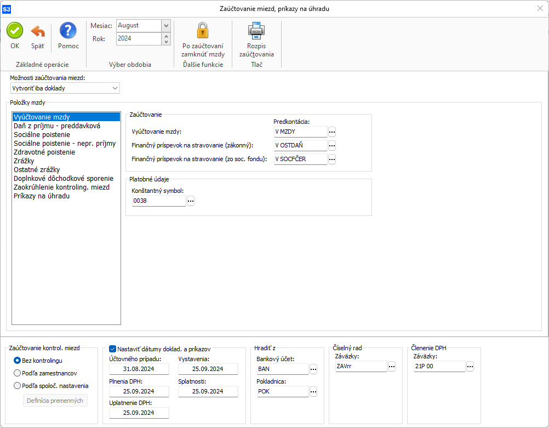549x428 pixels.
Task: Click the 'Vystavenia' date field
Action: pos(208,369)
